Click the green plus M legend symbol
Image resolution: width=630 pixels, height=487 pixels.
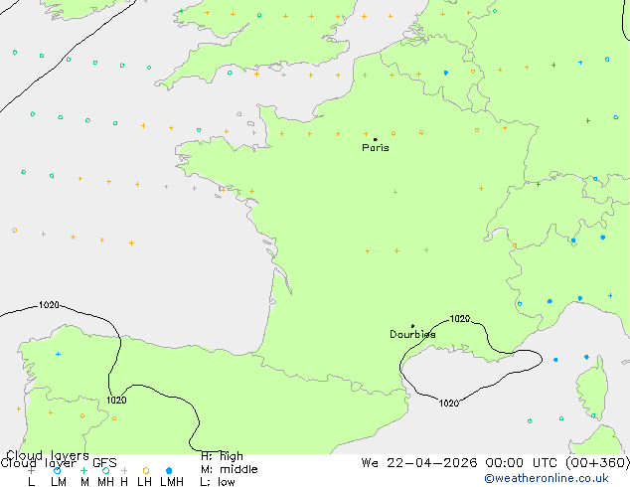point(83,470)
